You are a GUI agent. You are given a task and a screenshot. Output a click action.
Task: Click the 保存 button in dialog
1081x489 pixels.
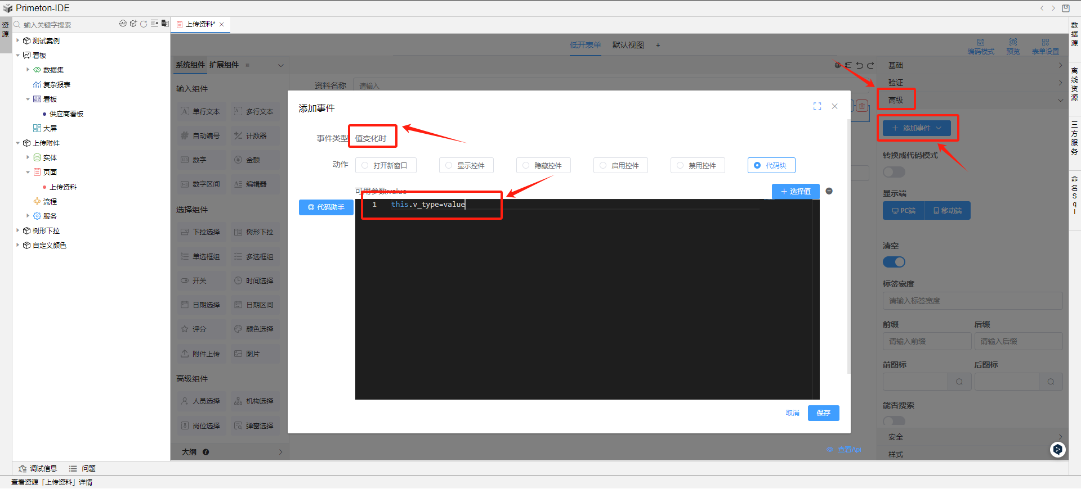click(x=823, y=413)
